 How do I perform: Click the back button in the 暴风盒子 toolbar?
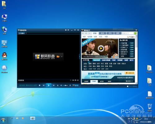coord(83,33)
